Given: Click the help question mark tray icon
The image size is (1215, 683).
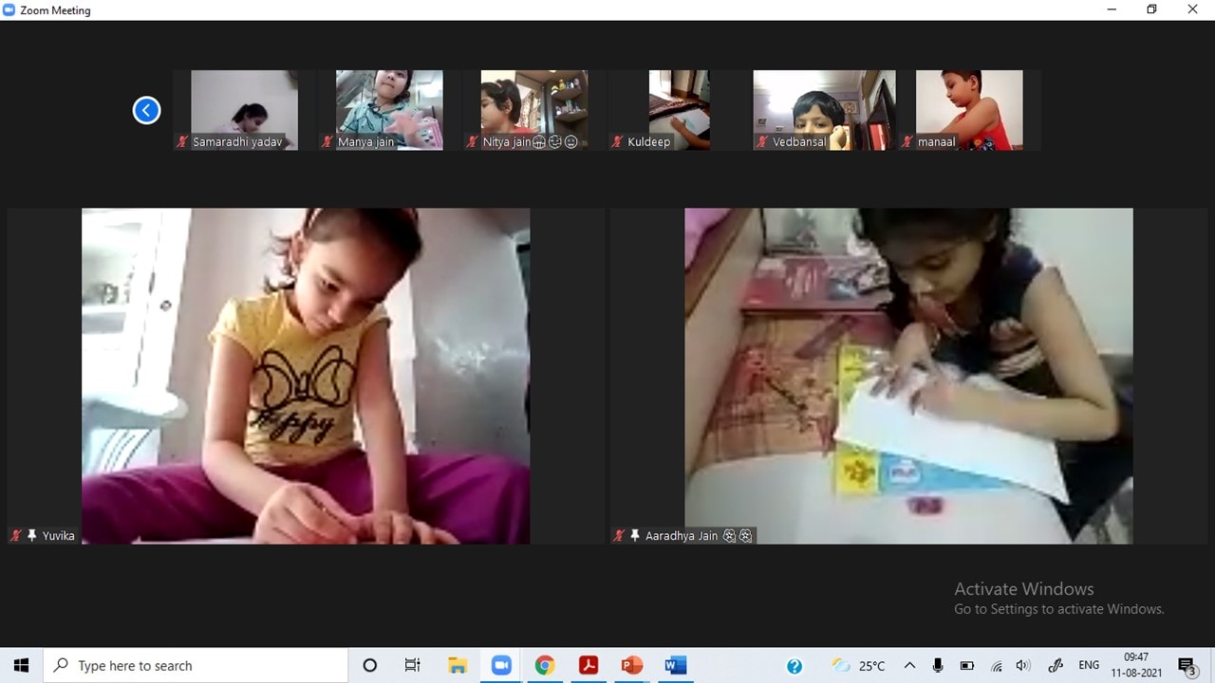Looking at the screenshot, I should 794,666.
